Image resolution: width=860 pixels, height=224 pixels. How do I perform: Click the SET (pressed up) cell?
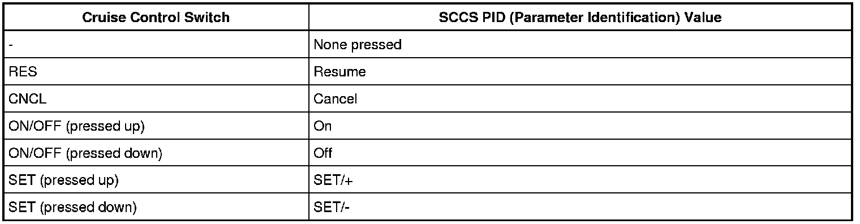(x=156, y=180)
